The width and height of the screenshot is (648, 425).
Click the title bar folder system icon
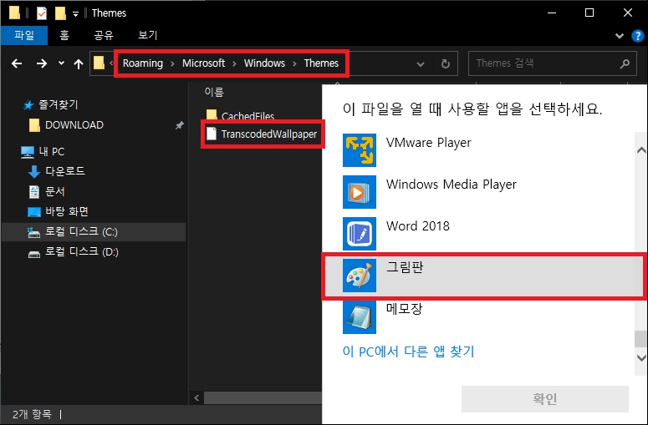pos(14,13)
